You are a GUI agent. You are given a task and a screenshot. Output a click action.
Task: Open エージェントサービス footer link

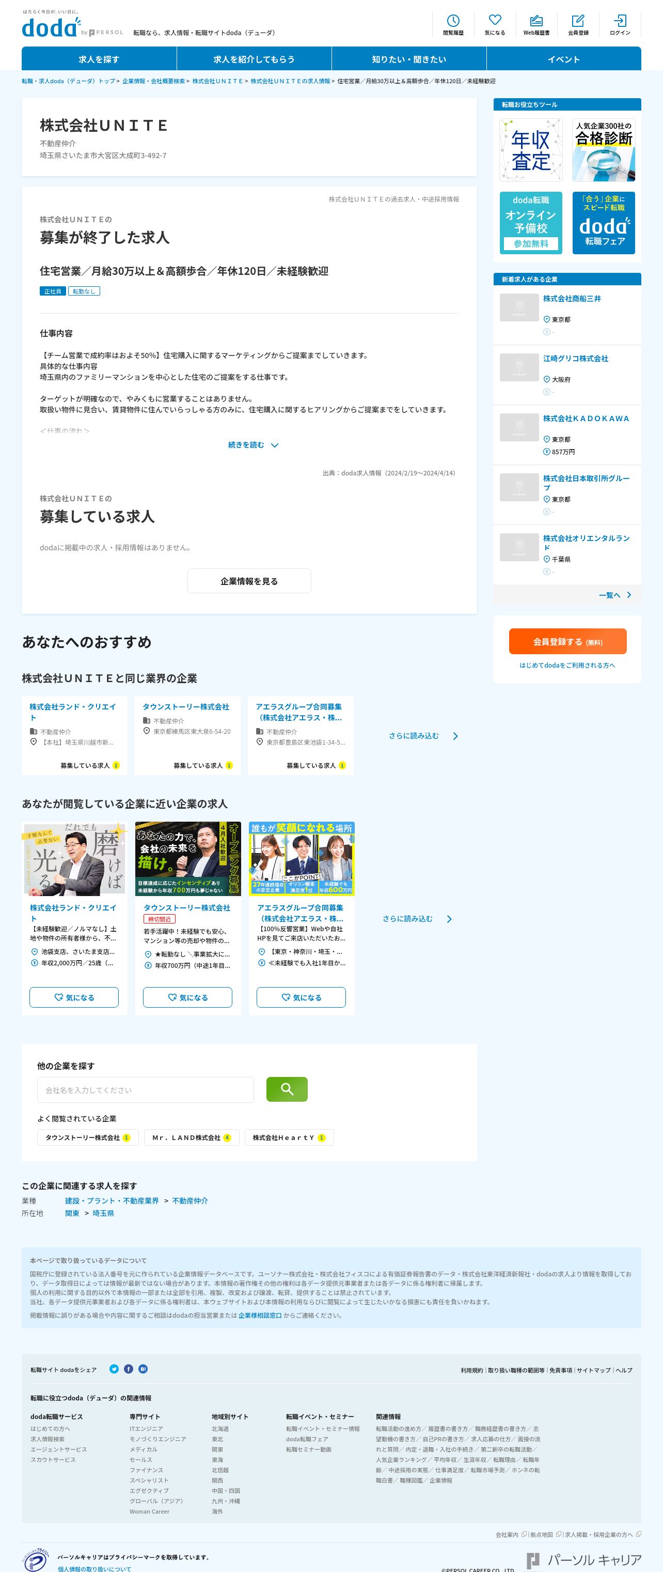click(x=58, y=1450)
